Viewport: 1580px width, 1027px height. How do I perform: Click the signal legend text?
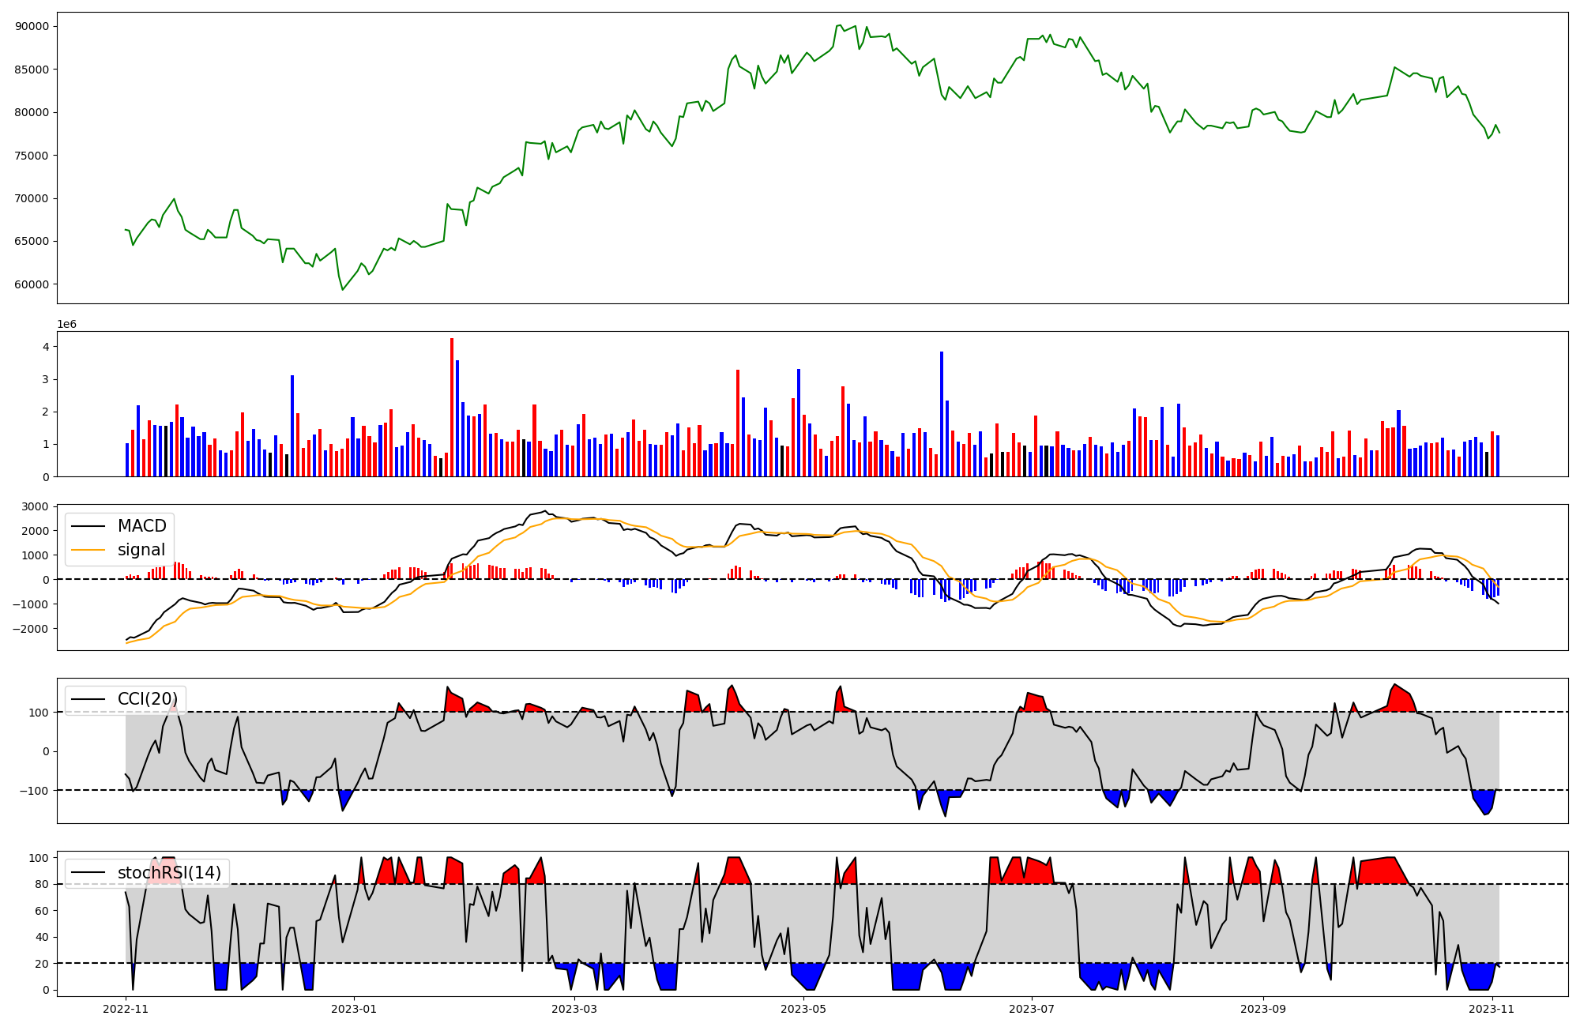141,550
